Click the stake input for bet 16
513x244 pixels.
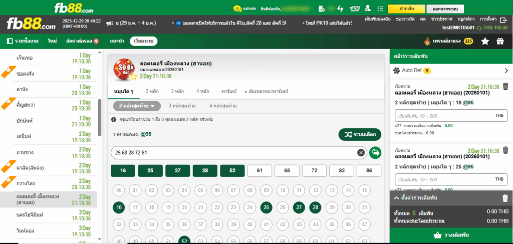(x=451, y=115)
